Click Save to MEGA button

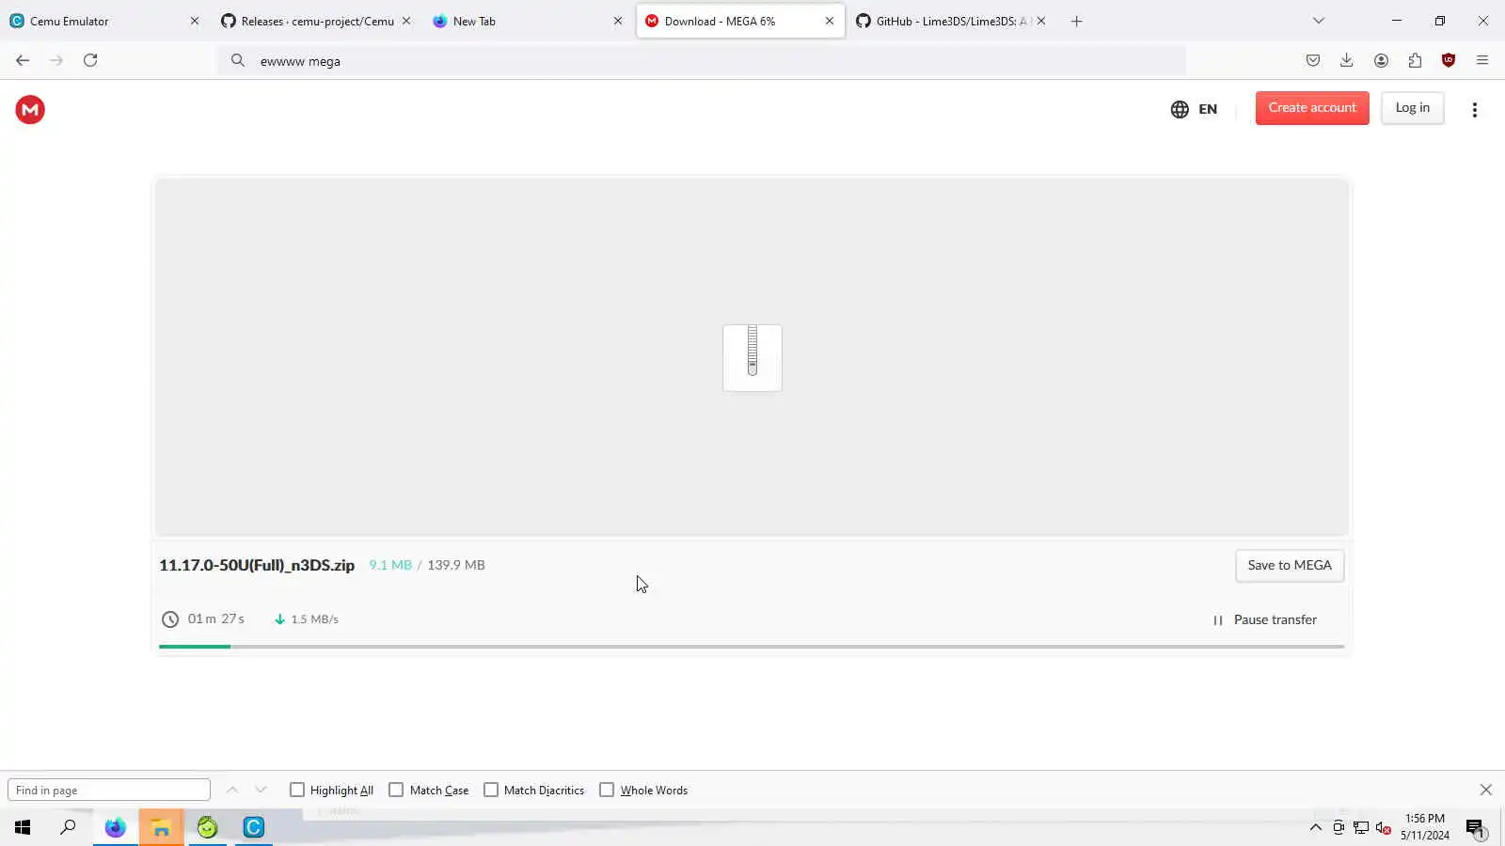click(x=1290, y=566)
